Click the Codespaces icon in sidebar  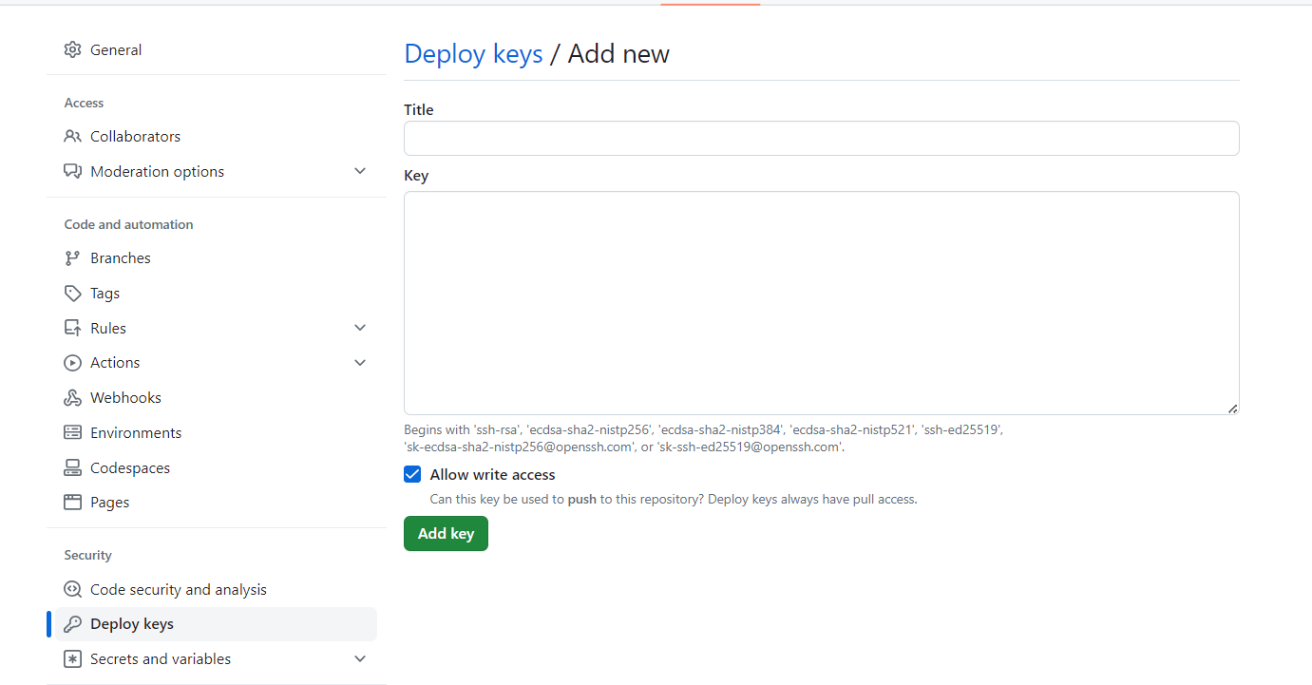tap(72, 467)
